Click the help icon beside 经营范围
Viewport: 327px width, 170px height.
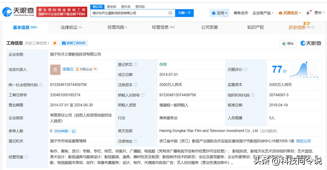pos(26,157)
